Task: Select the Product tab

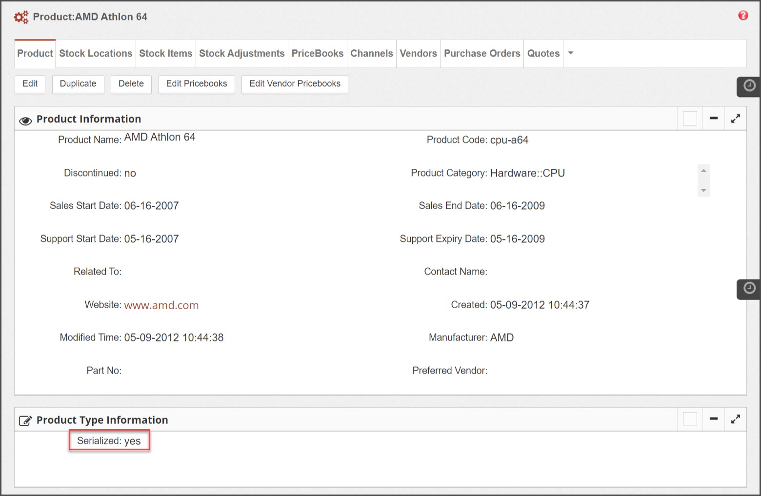Action: coord(35,53)
